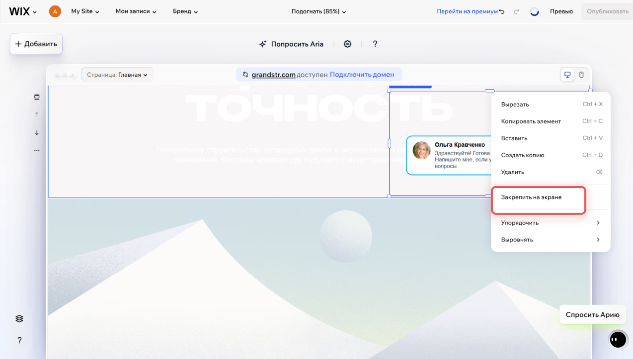
Task: Switch to desktop view
Action: 567,75
